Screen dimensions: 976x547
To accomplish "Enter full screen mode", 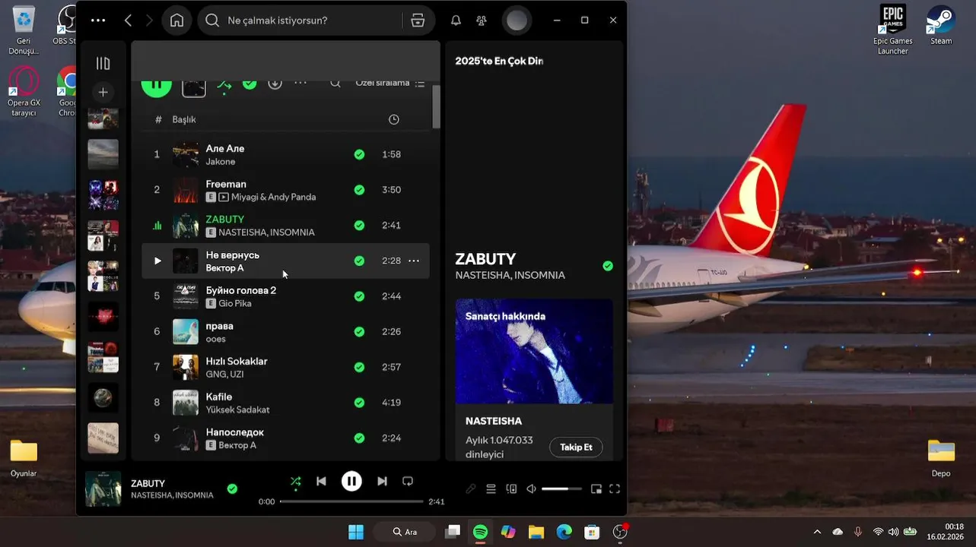I will (615, 489).
